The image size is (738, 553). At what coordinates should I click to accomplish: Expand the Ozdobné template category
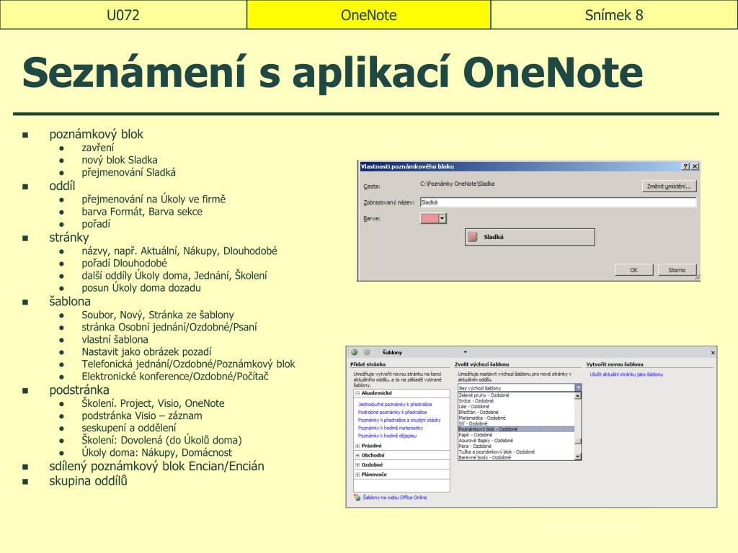[x=357, y=464]
